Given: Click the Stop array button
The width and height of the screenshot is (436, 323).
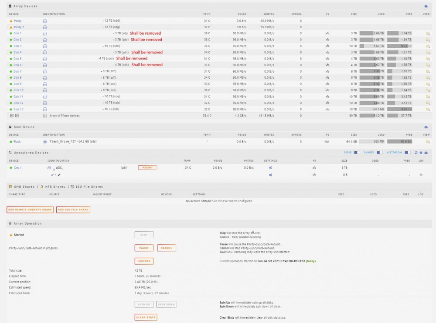Looking at the screenshot, I should 144,235.
